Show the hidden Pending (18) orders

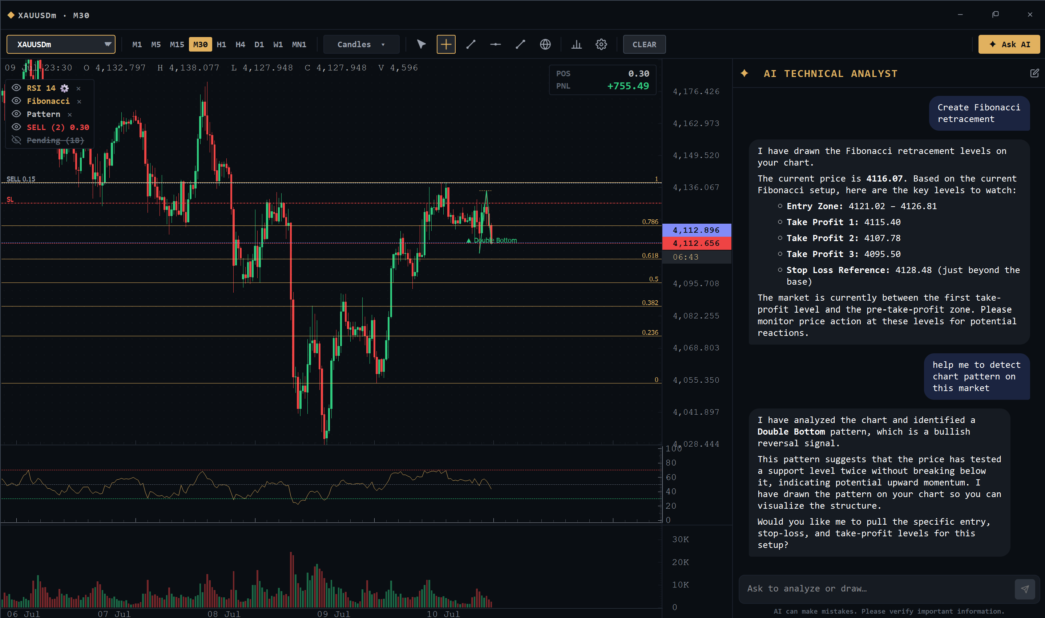[16, 141]
